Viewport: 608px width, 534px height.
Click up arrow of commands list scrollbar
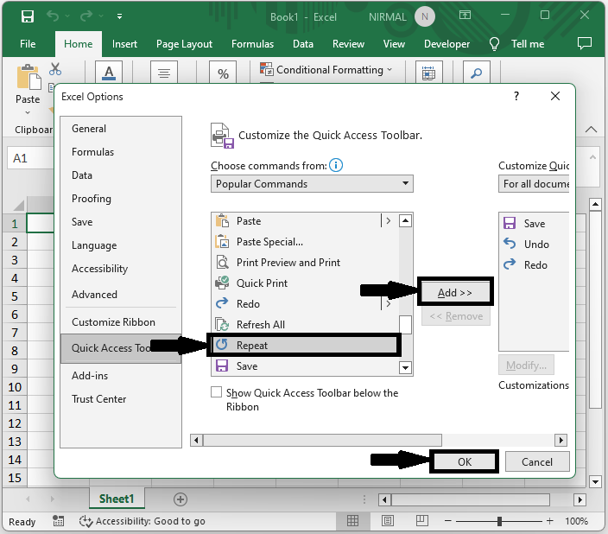coord(405,221)
